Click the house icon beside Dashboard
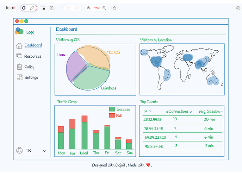242x176 pixels. pyautogui.click(x=19, y=46)
